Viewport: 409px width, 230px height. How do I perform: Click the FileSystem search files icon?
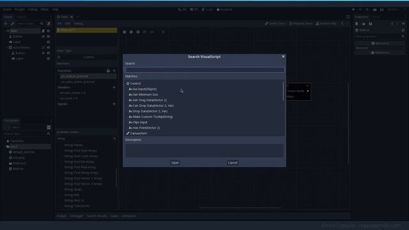click(49, 134)
